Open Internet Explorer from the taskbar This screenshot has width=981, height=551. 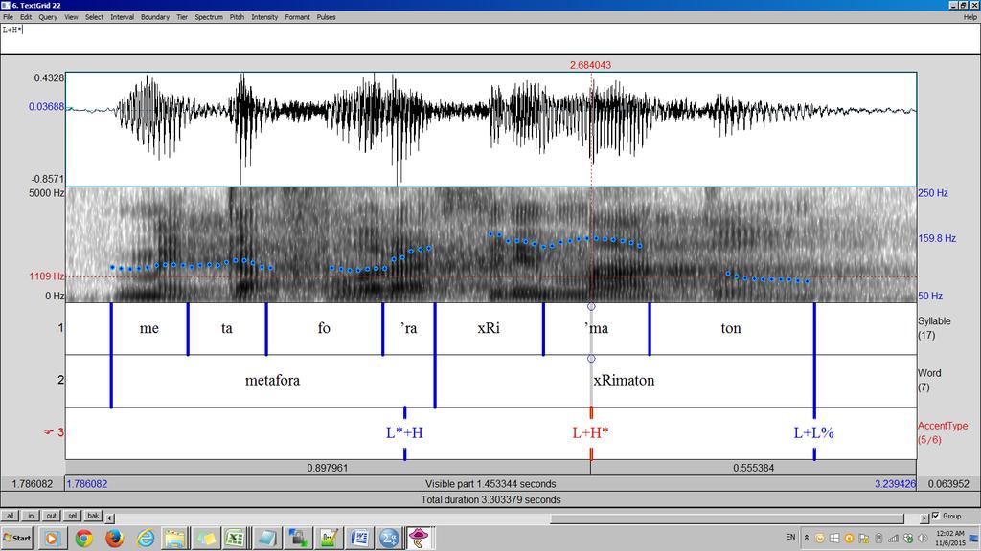pyautogui.click(x=146, y=538)
